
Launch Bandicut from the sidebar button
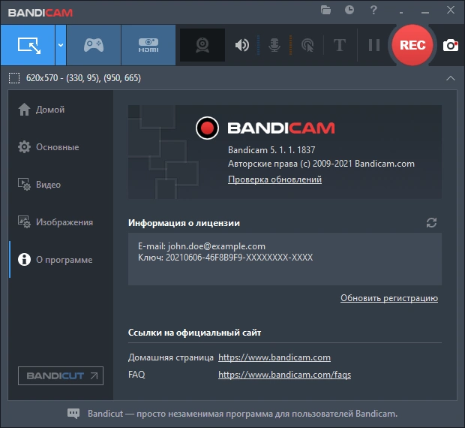coord(61,375)
